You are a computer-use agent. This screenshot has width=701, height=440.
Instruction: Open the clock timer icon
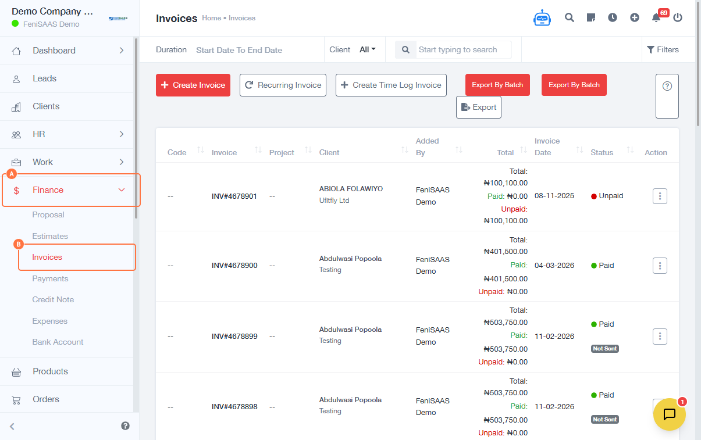coord(613,17)
